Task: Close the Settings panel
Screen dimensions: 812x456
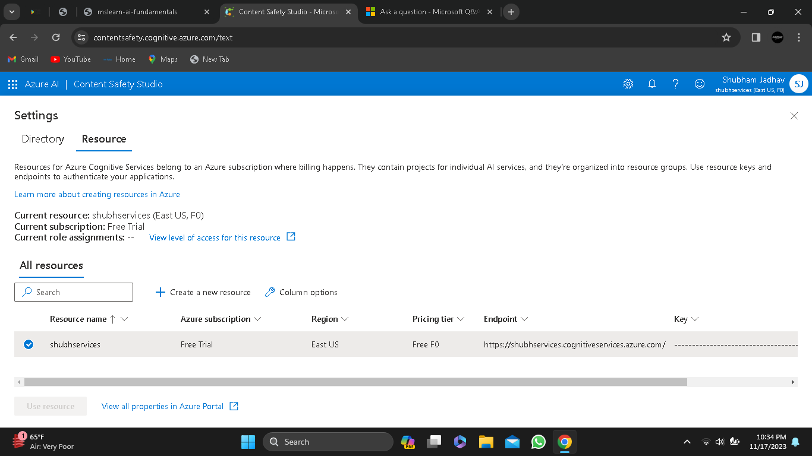Action: (x=794, y=116)
